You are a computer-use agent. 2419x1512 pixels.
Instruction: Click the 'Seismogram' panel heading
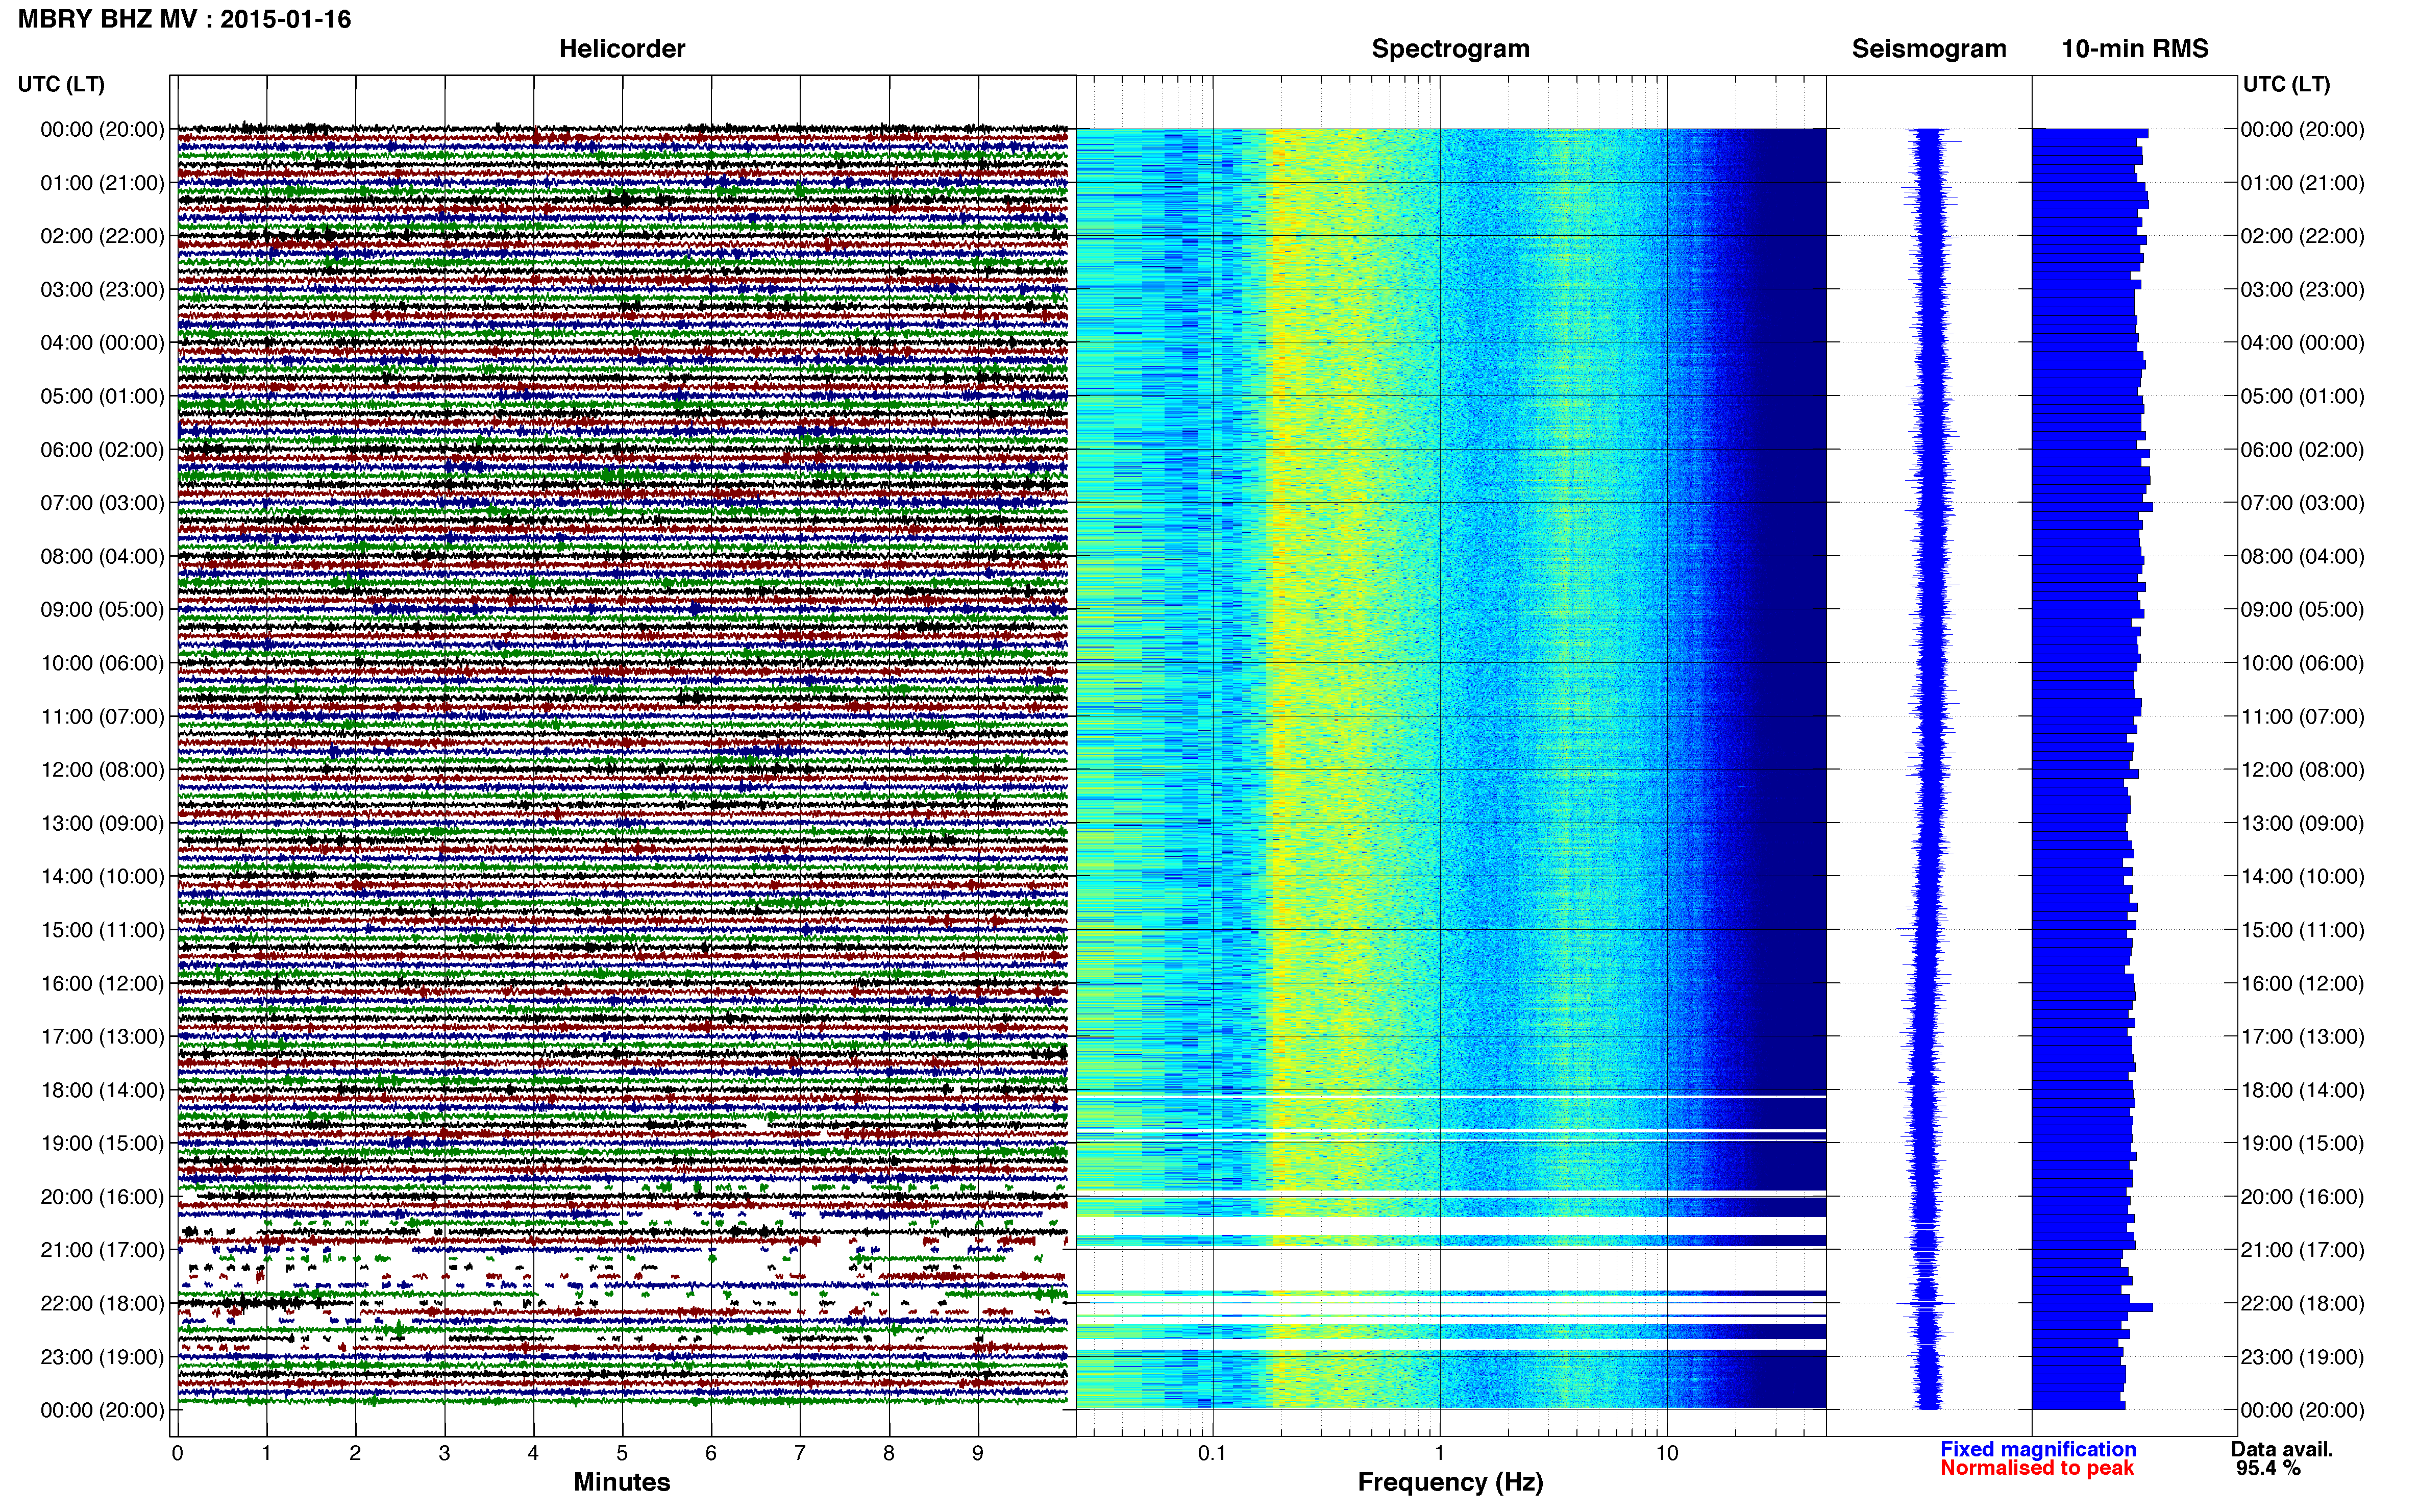click(1929, 48)
